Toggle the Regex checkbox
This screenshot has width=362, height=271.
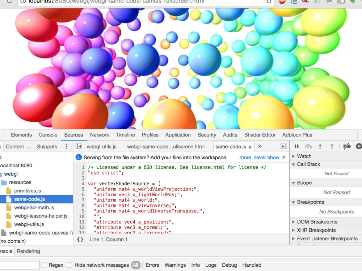tap(44, 265)
